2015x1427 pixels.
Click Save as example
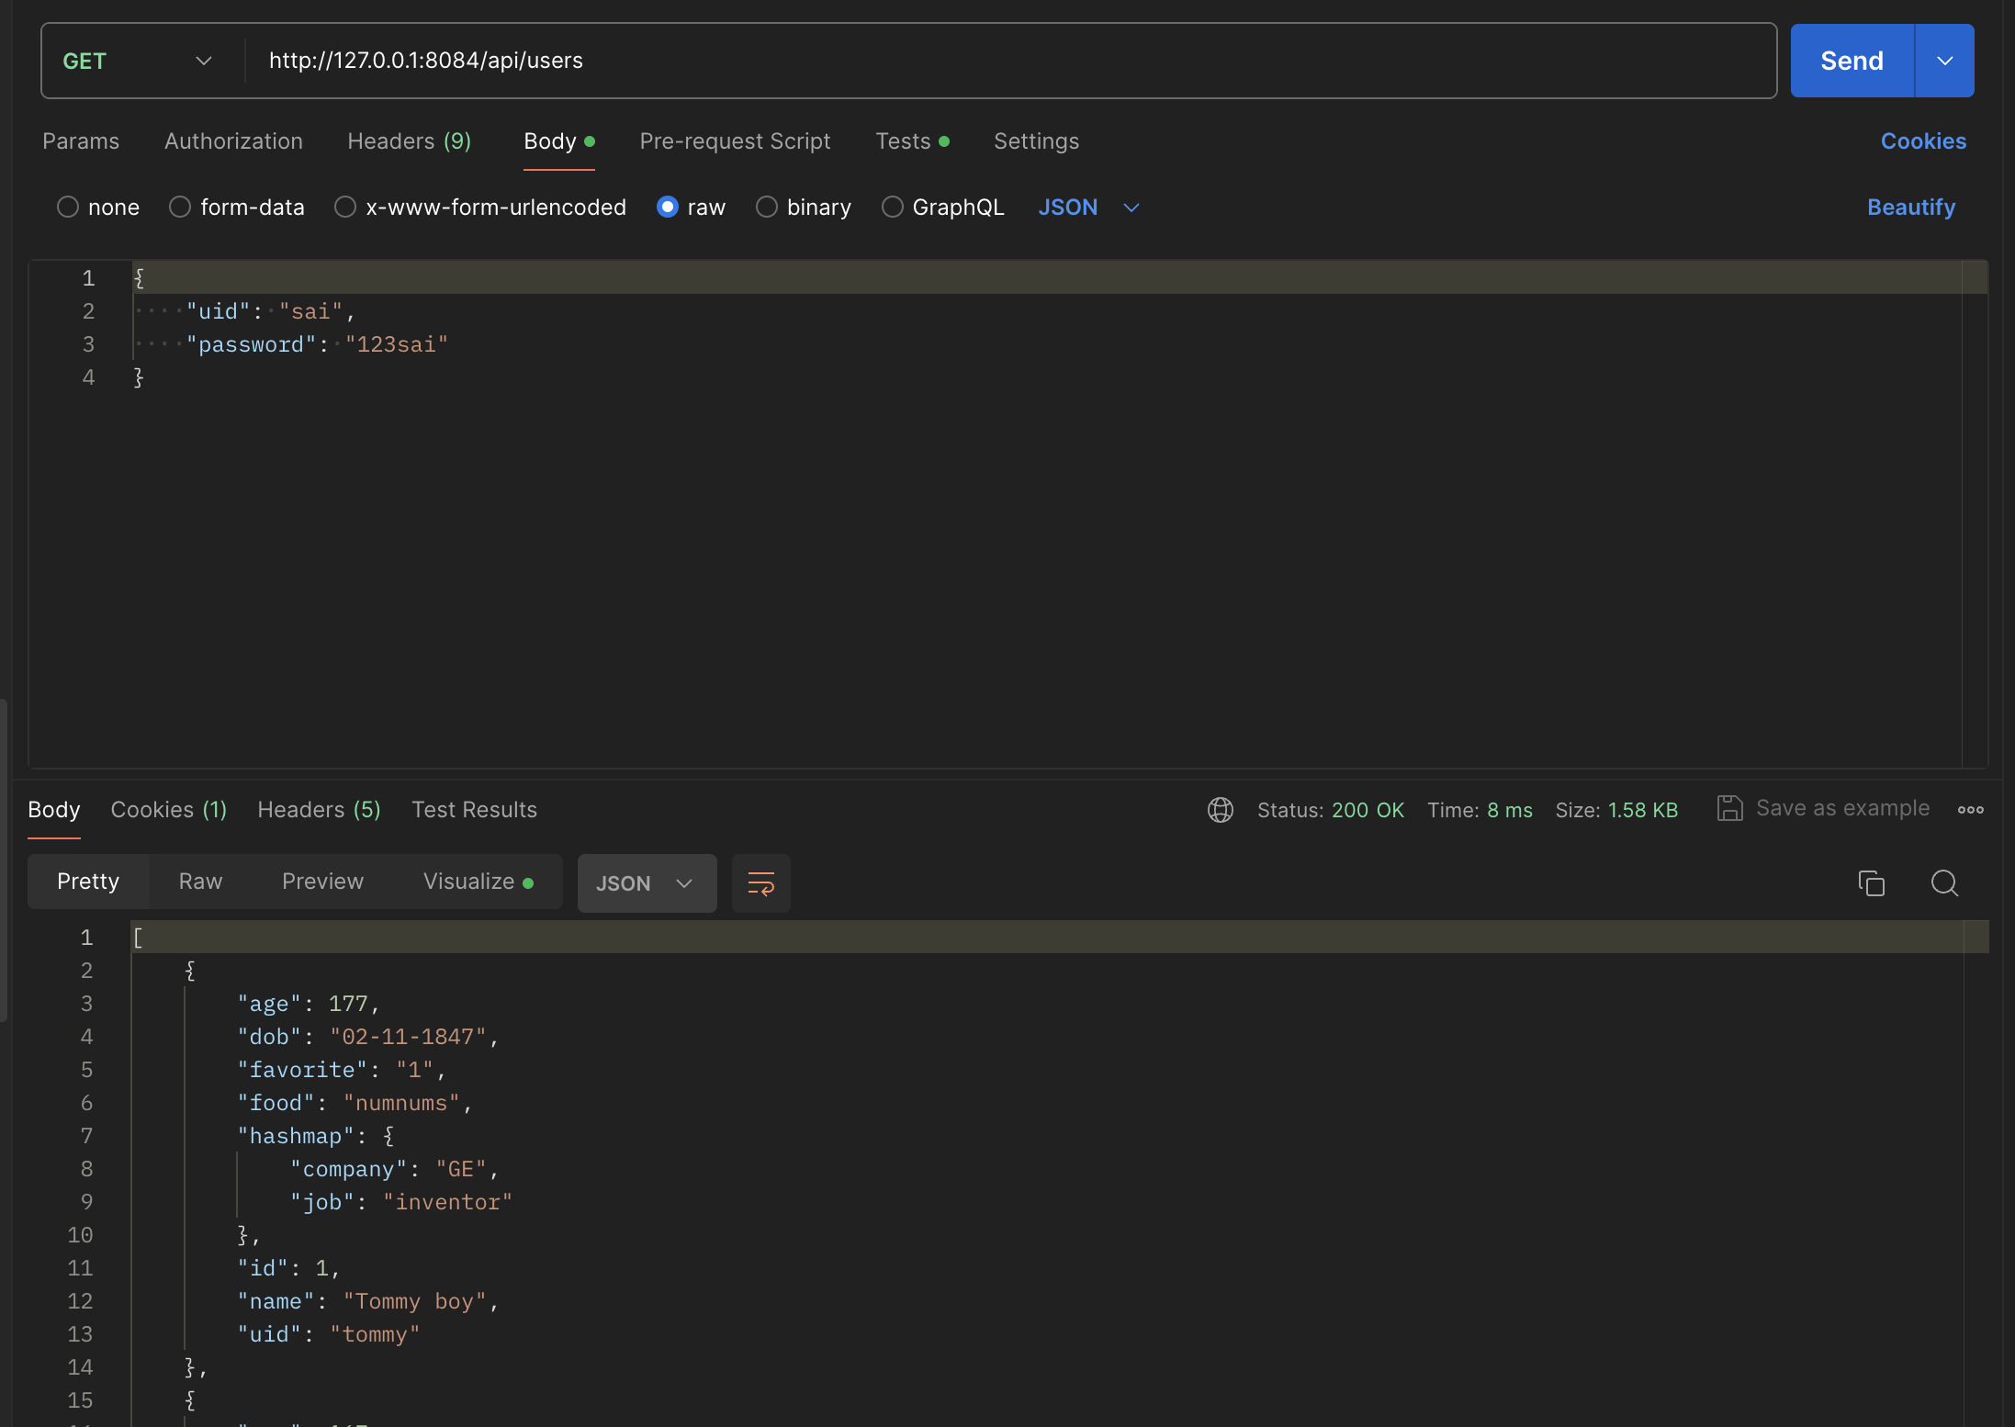coord(1842,808)
